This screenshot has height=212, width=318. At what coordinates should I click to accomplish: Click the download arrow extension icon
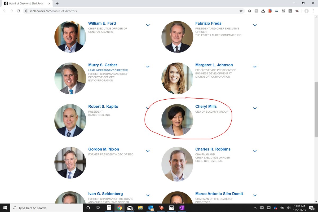coord(263,11)
